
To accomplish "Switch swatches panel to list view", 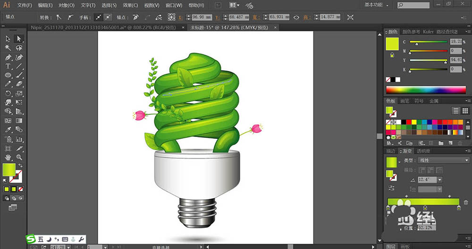I will (x=456, y=111).
